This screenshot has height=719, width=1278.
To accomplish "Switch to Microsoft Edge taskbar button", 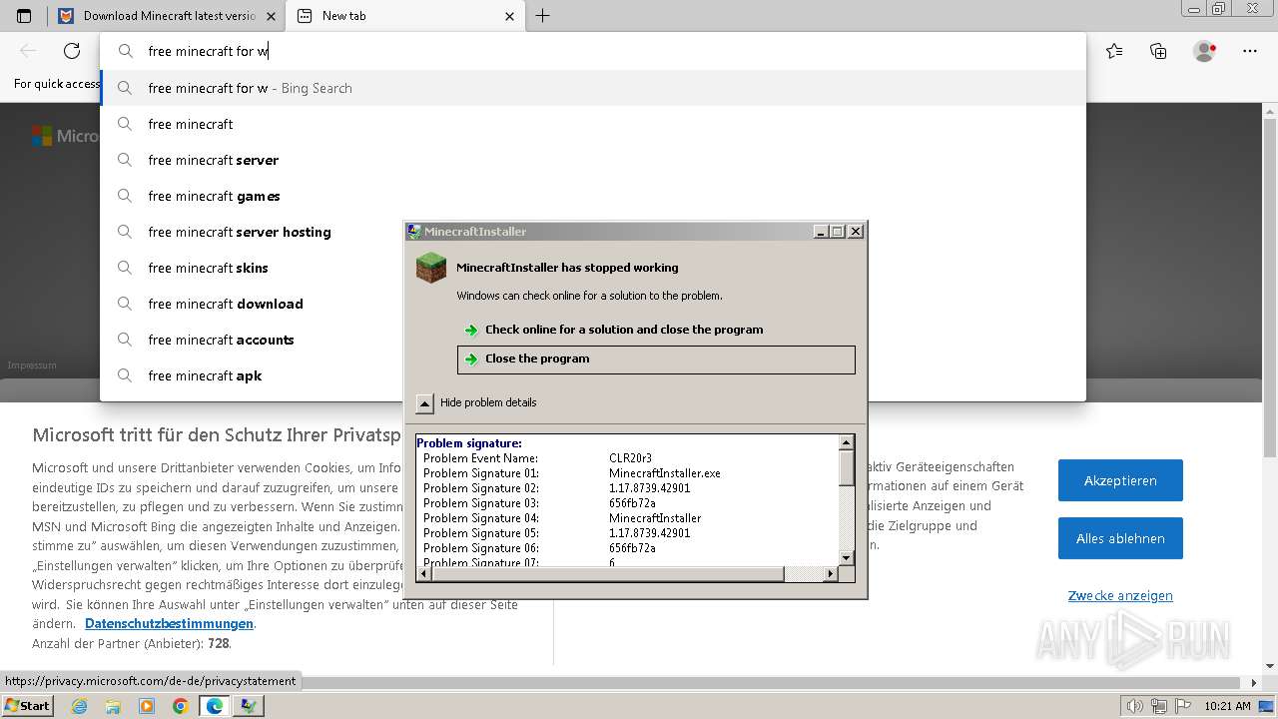I will (x=214, y=706).
